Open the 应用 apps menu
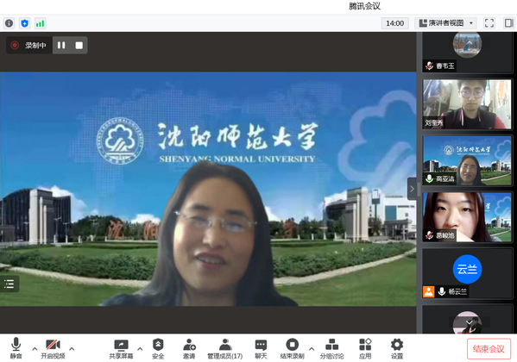517x362 pixels. (365, 348)
